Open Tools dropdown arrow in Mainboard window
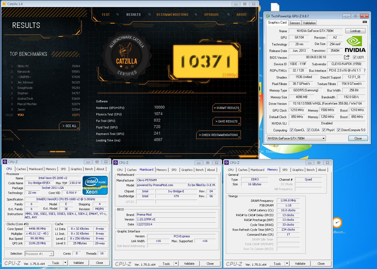 176,264
